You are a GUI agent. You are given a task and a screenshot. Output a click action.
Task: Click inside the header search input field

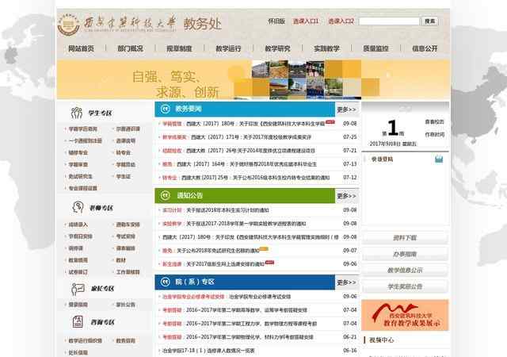(x=389, y=21)
